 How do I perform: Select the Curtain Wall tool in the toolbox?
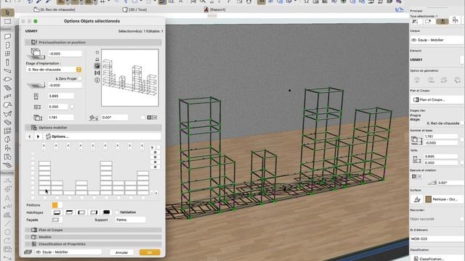click(x=7, y=130)
